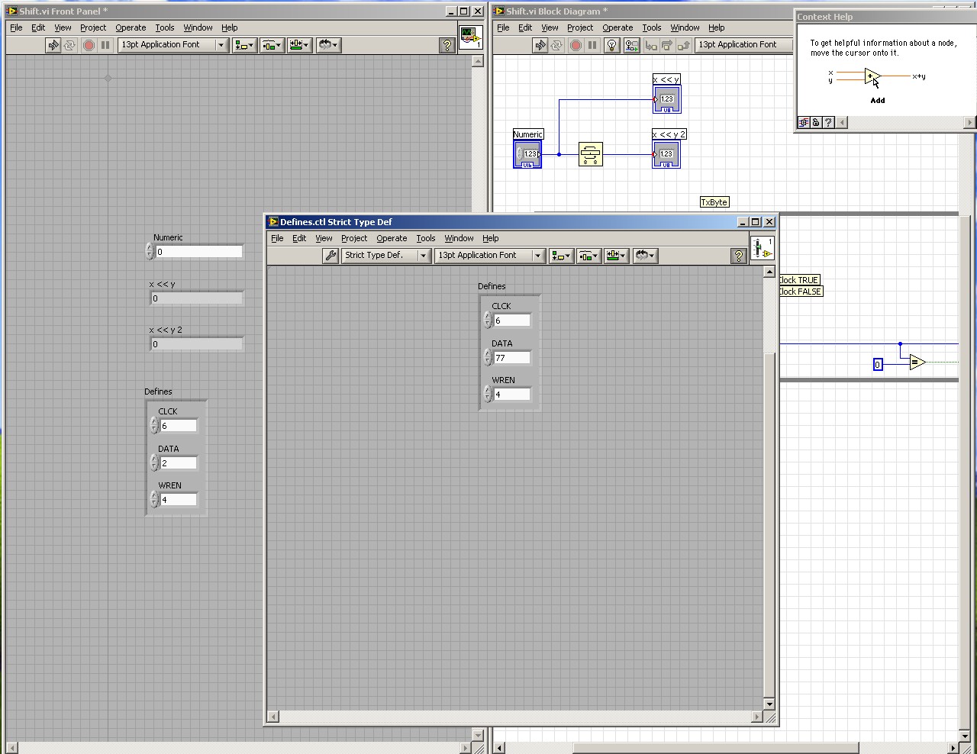Run the VI from the Front Panel toolbar

click(53, 45)
